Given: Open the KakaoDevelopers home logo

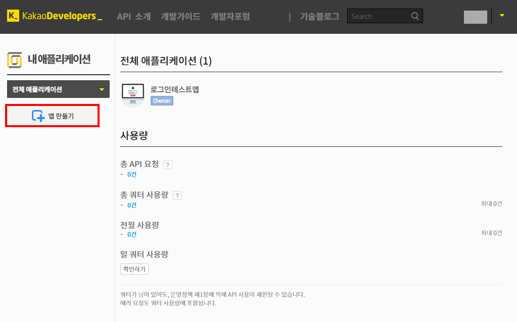Looking at the screenshot, I should point(55,16).
